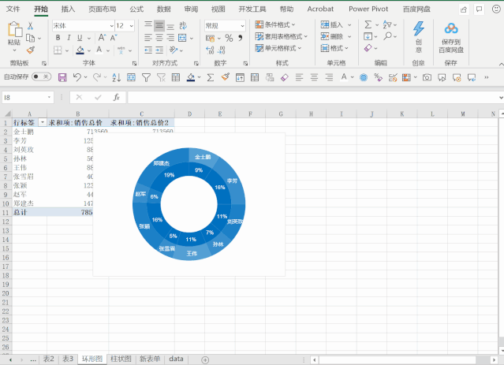504x365 pixels.
Task: Open the Name Box dropdown arrow
Action: 49,97
